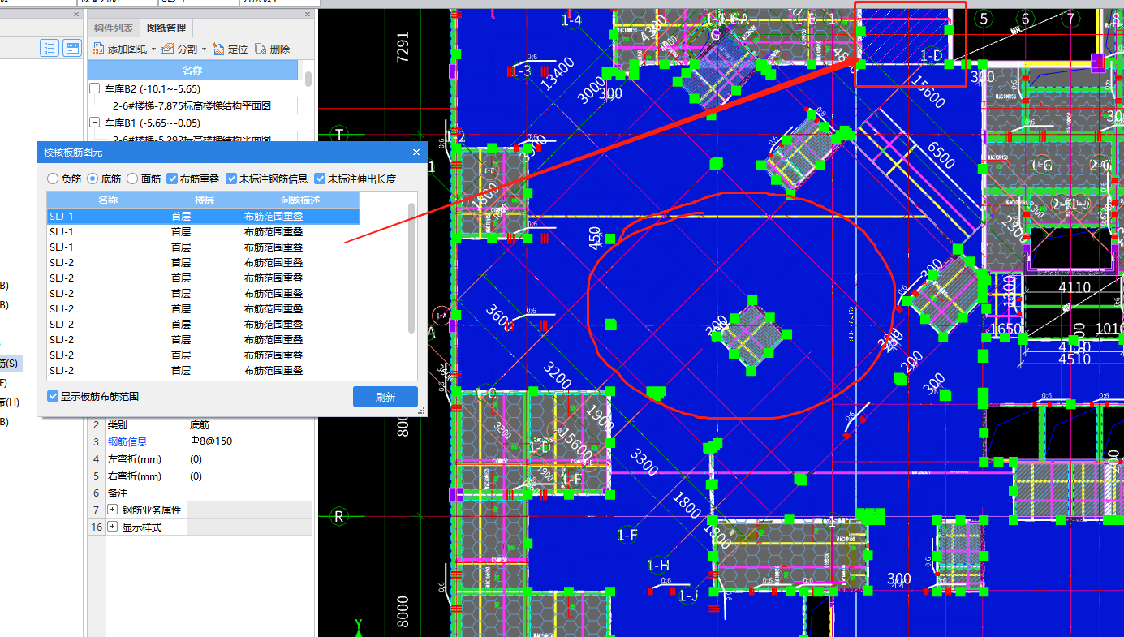
Task: Open the 分割 dropdown arrow
Action: tap(204, 49)
